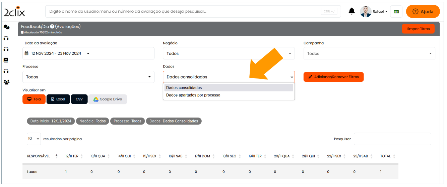Image resolution: width=447 pixels, height=187 pixels.
Task: Open the Rafael user menu
Action: 374,12
